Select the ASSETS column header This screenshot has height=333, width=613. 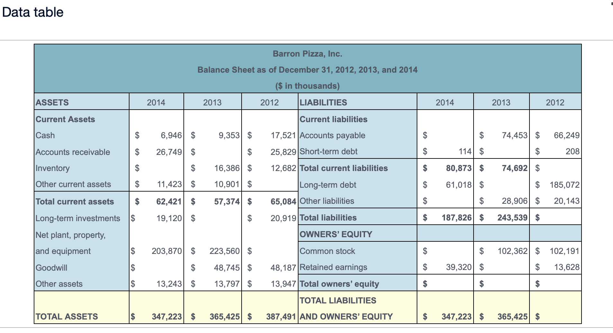(52, 103)
